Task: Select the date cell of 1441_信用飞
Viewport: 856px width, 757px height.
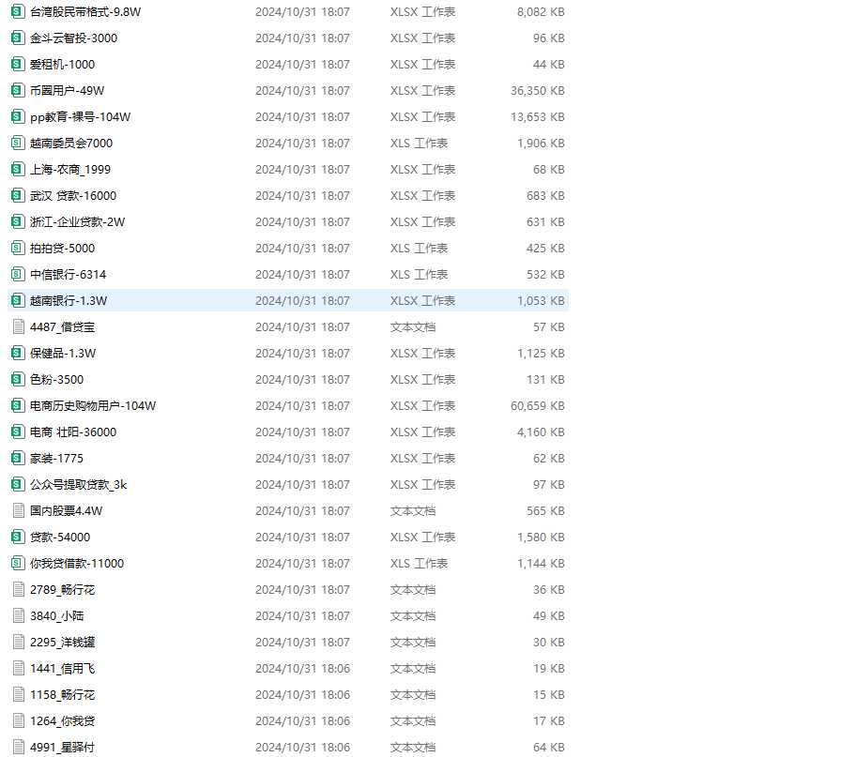Action: (x=302, y=668)
